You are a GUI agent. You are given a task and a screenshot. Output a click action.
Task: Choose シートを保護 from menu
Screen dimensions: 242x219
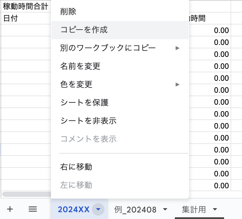click(x=84, y=102)
